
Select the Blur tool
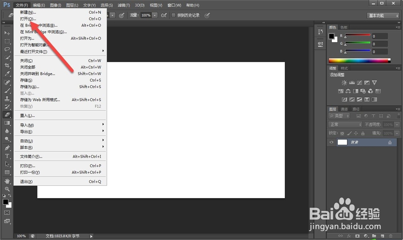(x=7, y=131)
